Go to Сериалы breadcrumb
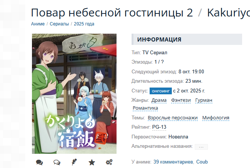This screenshot has width=250, height=168. point(59,24)
